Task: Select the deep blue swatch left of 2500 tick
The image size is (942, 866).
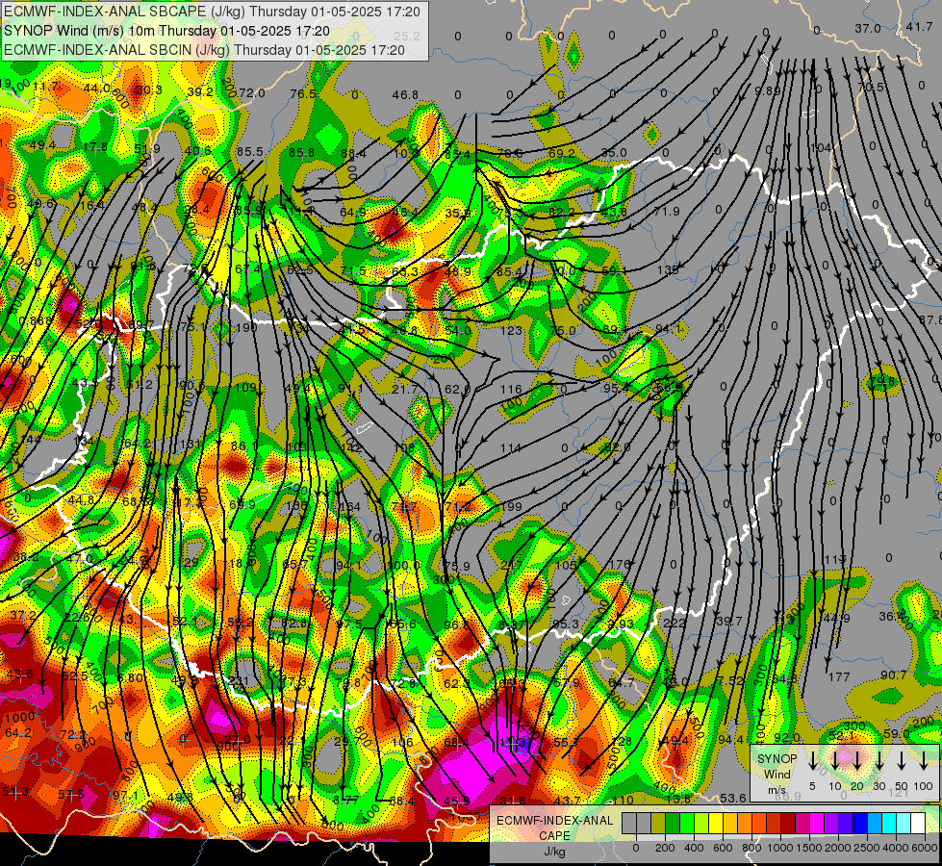Action: [x=860, y=824]
